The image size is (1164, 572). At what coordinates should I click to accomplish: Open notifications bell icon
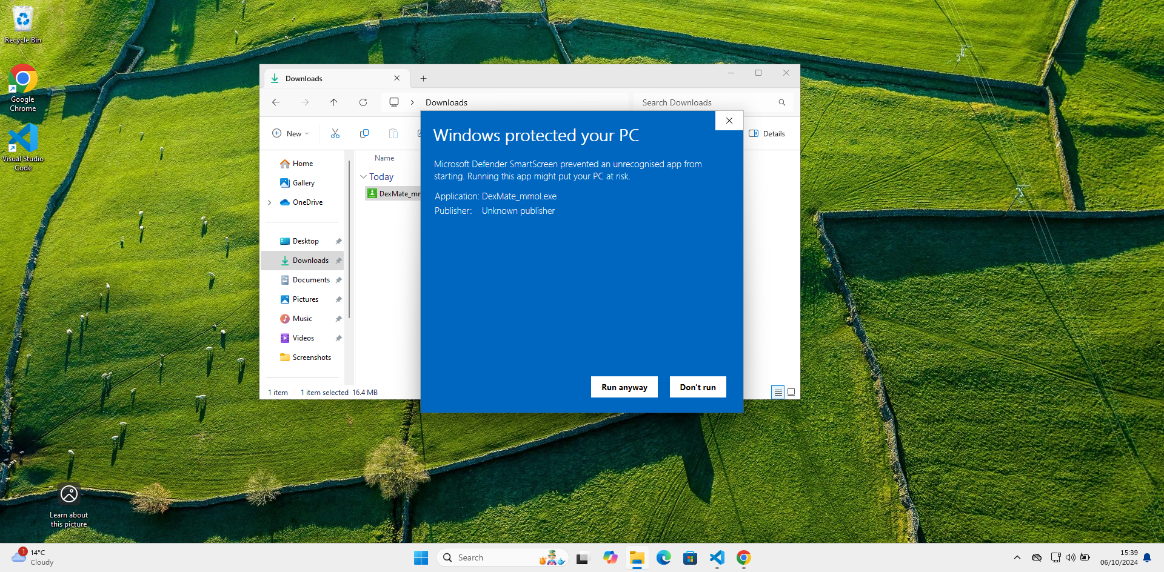(x=1147, y=557)
